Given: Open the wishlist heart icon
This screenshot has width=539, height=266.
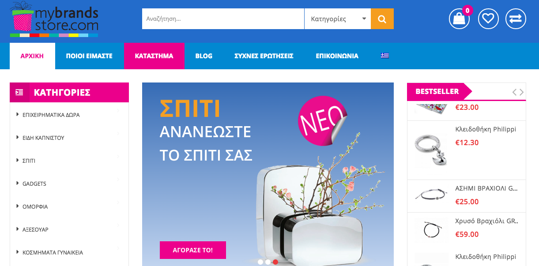Looking at the screenshot, I should pos(488,19).
